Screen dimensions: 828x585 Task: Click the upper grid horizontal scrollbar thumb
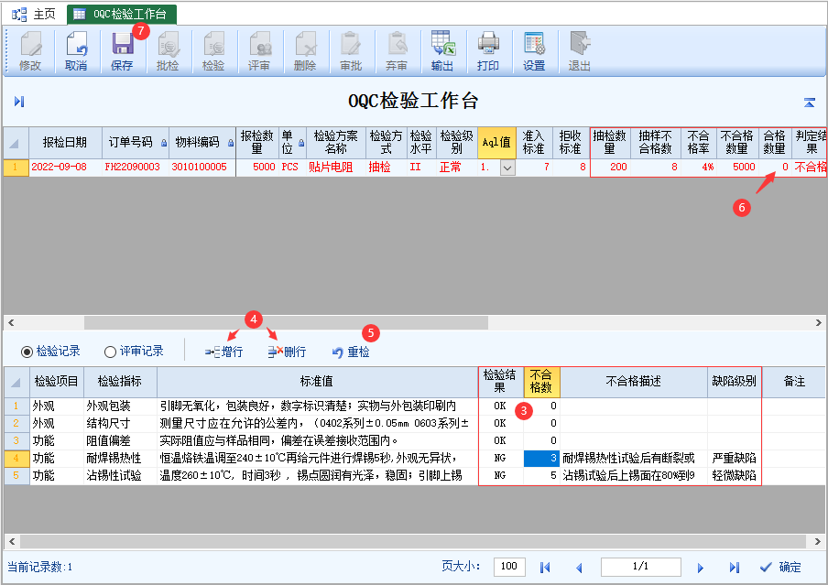(x=286, y=322)
